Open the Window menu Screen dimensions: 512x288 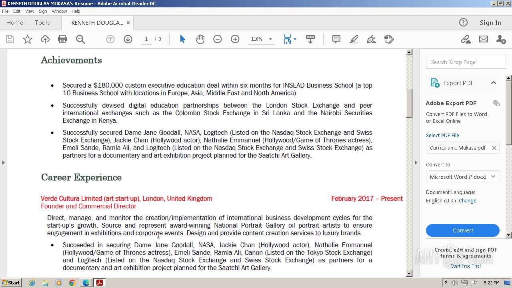(59, 11)
